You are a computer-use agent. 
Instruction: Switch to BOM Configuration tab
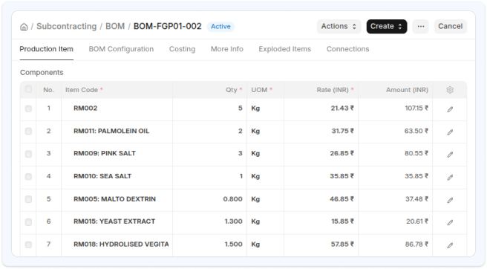pyautogui.click(x=121, y=49)
